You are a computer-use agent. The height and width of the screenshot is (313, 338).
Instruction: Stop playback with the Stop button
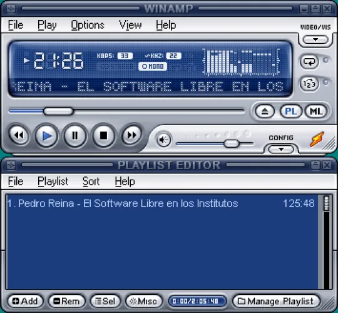(103, 136)
